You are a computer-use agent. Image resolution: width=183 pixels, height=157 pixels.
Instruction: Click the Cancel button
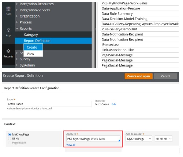tap(165, 76)
